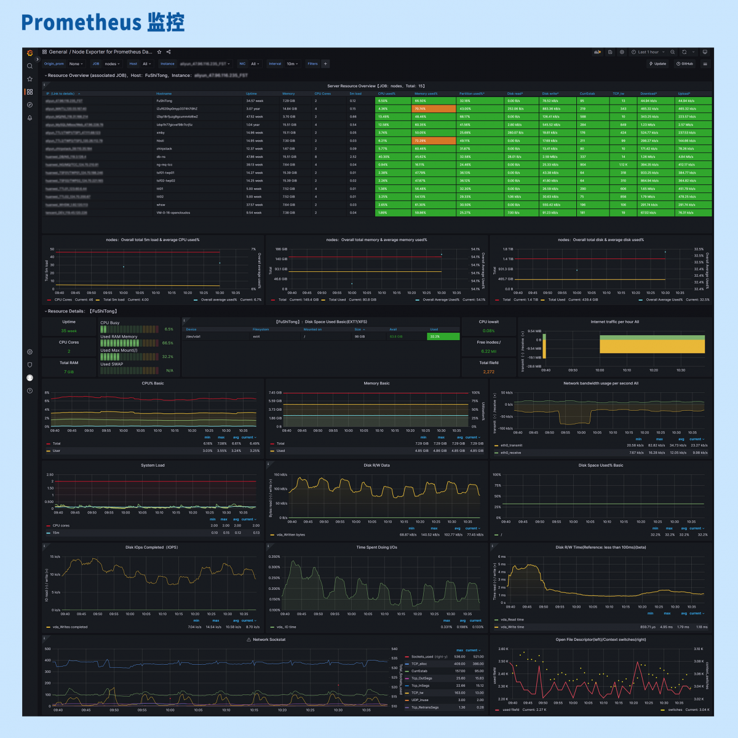Toggle the Total series in CPU% Basic legend
Viewport: 738px width, 738px height.
57,443
